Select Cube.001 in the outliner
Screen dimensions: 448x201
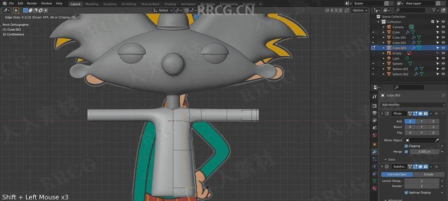pos(399,38)
